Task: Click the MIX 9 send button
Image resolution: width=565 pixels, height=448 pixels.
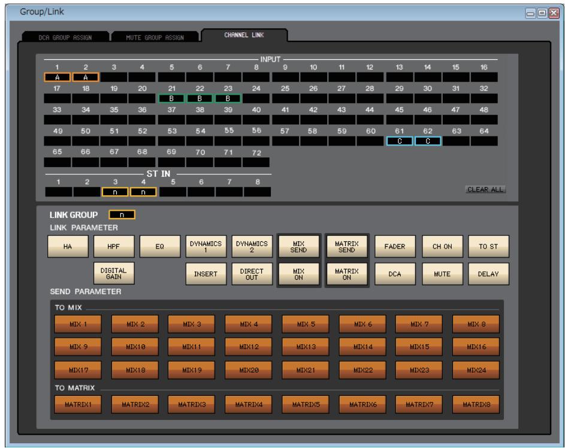Action: tap(78, 347)
